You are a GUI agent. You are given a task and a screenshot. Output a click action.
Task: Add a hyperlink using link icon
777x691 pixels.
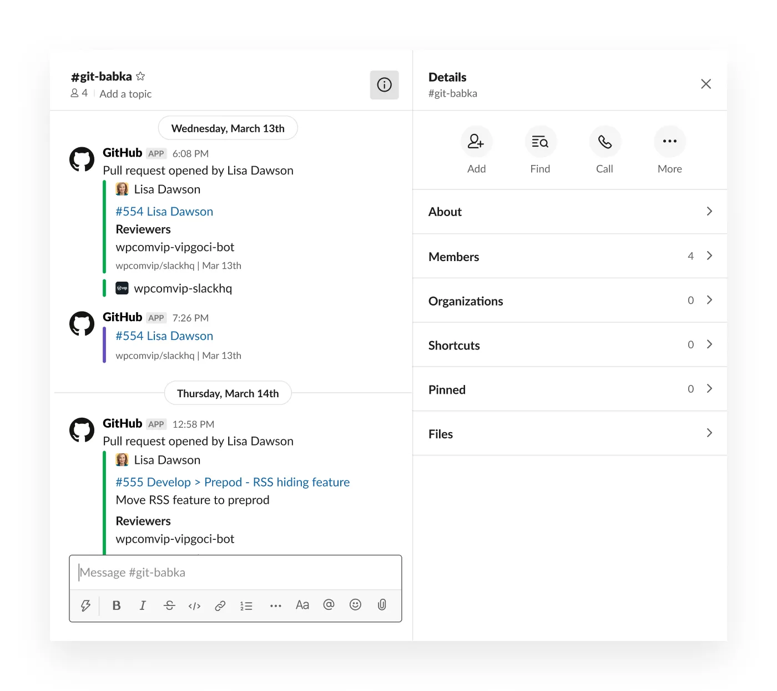[x=220, y=605]
